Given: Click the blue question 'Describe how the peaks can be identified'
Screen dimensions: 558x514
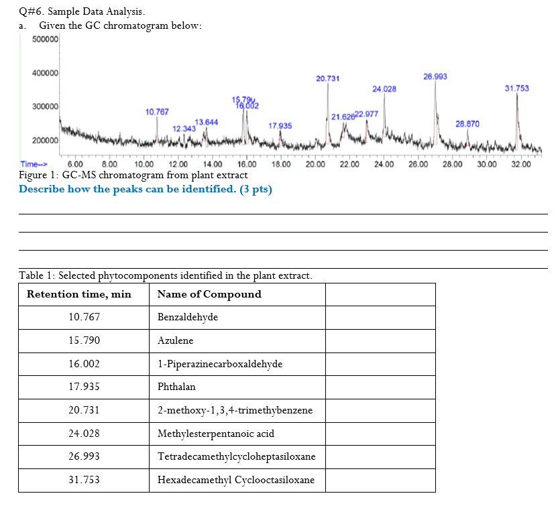Looking at the screenshot, I should click(x=146, y=189).
